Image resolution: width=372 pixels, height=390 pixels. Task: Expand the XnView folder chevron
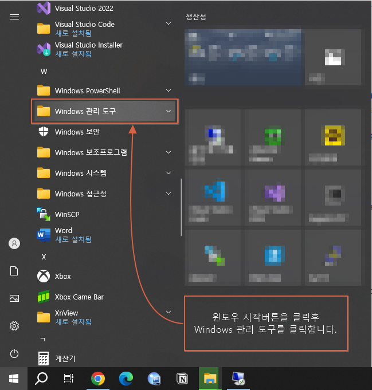[169, 312]
